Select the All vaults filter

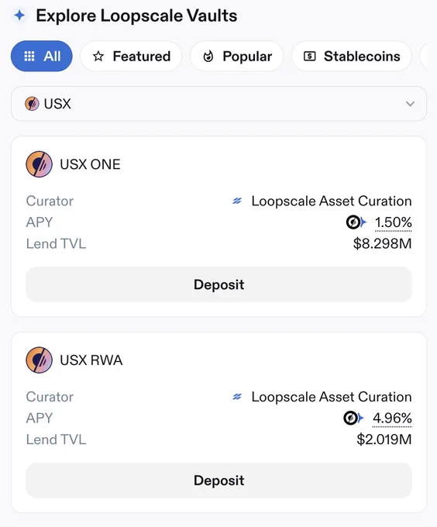42,56
